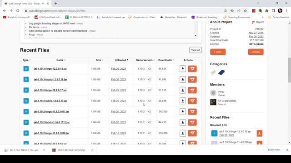Install jei-1.19.2-forge-11.6.0.1011.jar with CurseForge app
The image size is (291, 163).
point(192,112)
